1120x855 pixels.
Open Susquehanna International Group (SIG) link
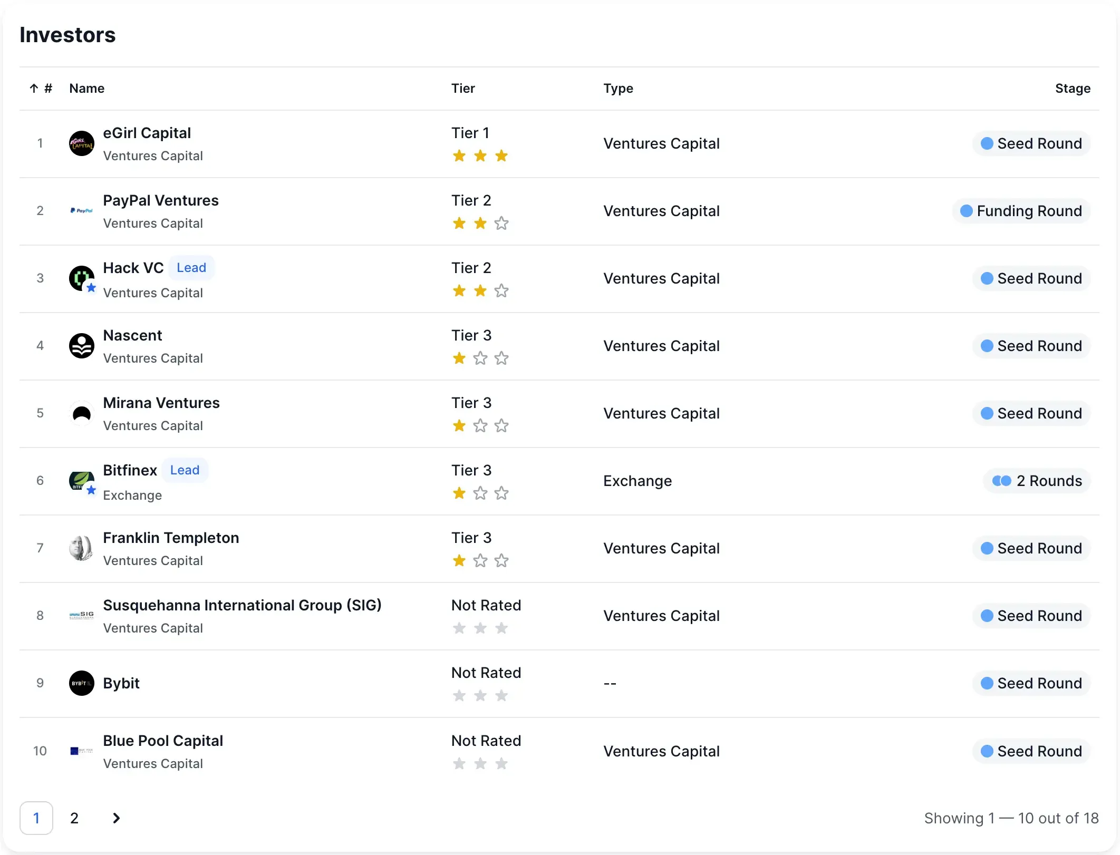(242, 605)
